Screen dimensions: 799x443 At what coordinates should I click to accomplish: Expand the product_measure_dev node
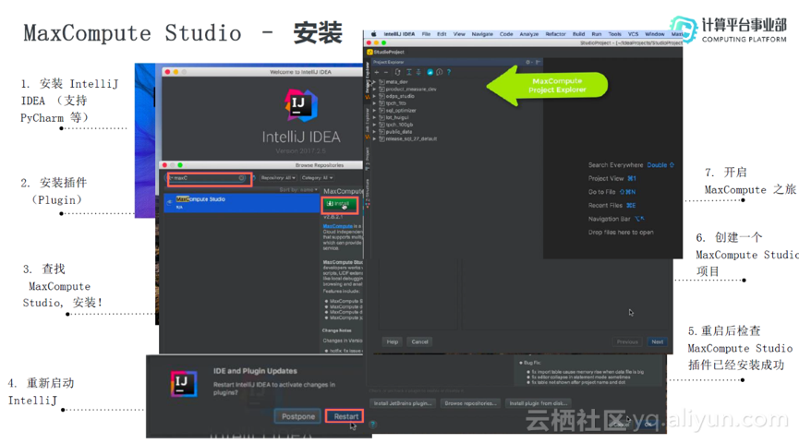(x=374, y=90)
